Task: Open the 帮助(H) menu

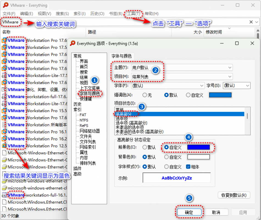Action: 152,14
